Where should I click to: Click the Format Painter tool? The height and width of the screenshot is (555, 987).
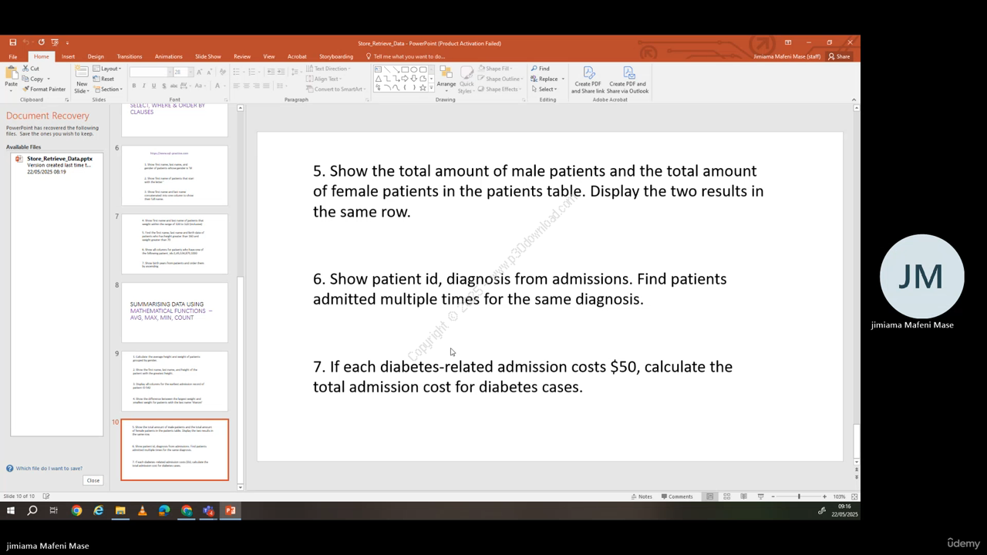tap(44, 89)
